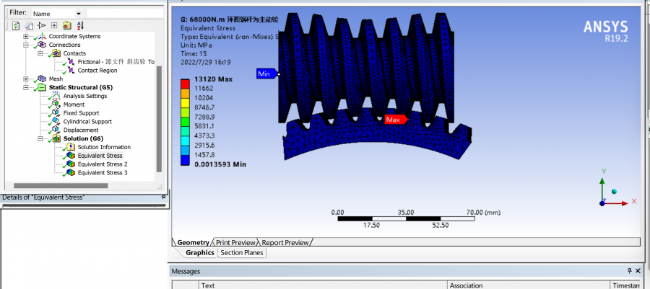Collapse the Static Structural (G5) branch
The image size is (650, 289).
click(27, 87)
